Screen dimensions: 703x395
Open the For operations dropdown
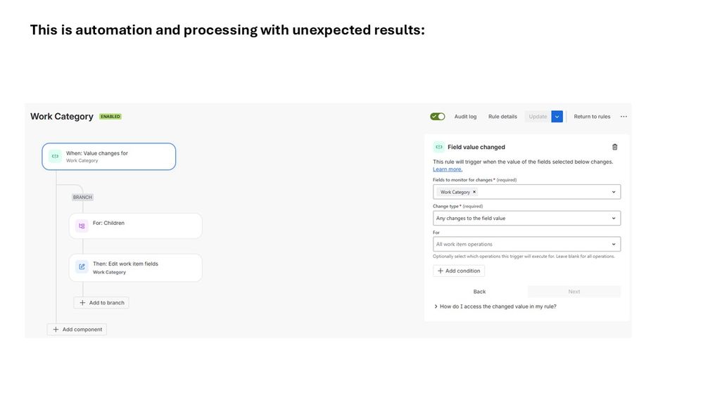(x=614, y=245)
